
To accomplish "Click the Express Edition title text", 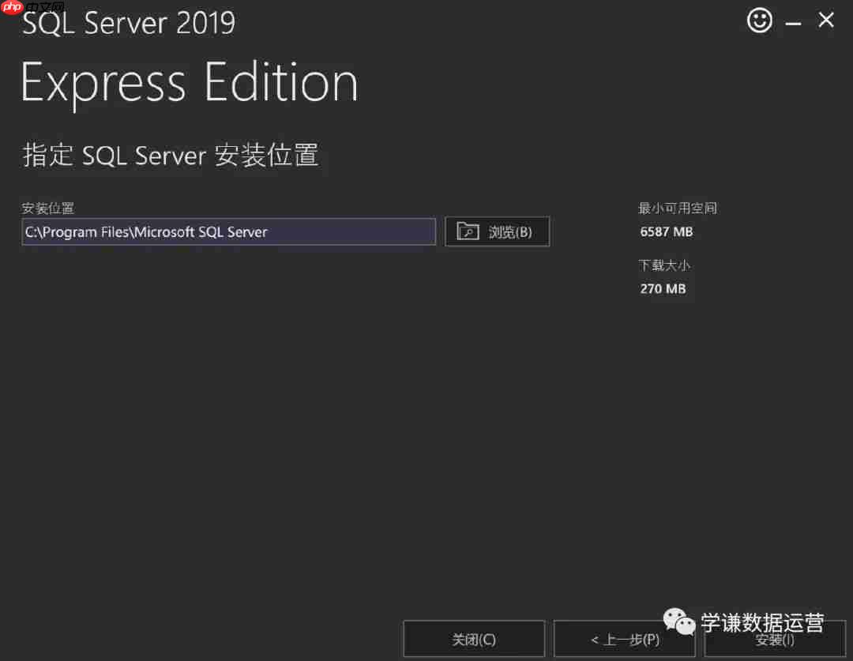I will [x=189, y=81].
